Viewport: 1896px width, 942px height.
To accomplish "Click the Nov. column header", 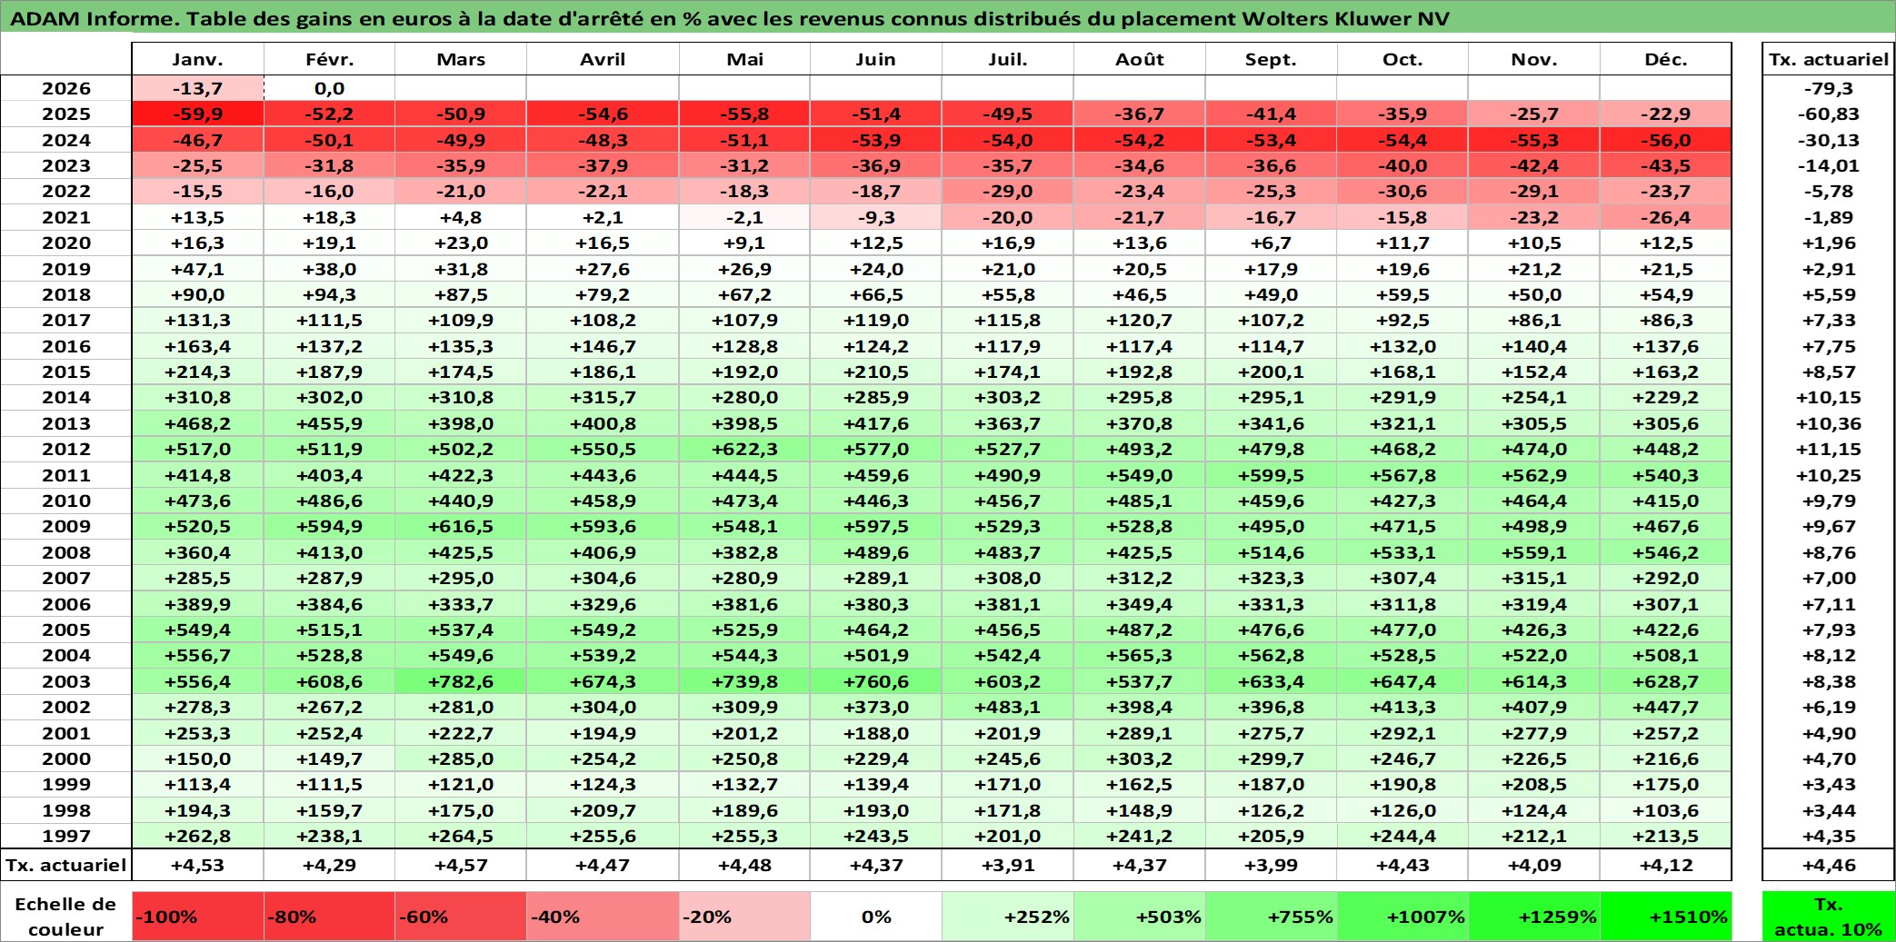I will 1534,59.
